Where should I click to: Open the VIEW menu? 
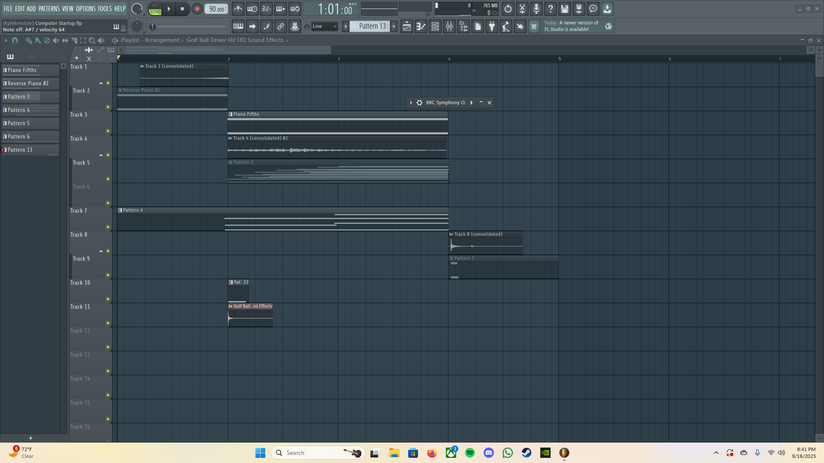(x=68, y=9)
